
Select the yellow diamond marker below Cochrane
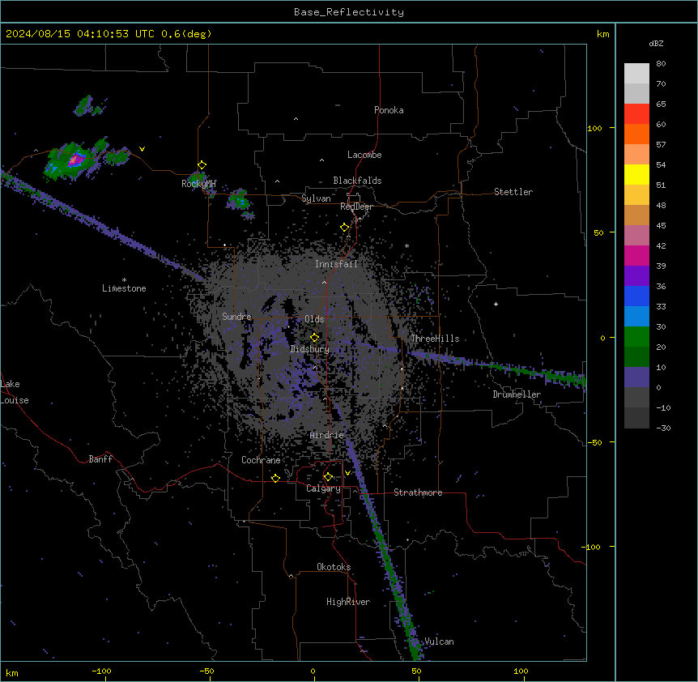coord(275,478)
